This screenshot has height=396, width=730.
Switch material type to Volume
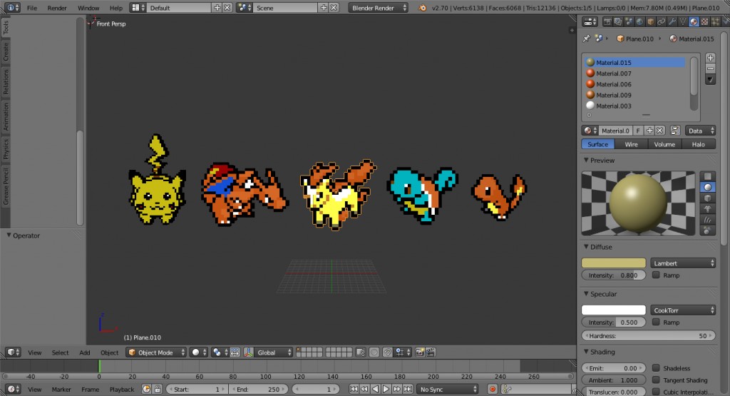[665, 144]
